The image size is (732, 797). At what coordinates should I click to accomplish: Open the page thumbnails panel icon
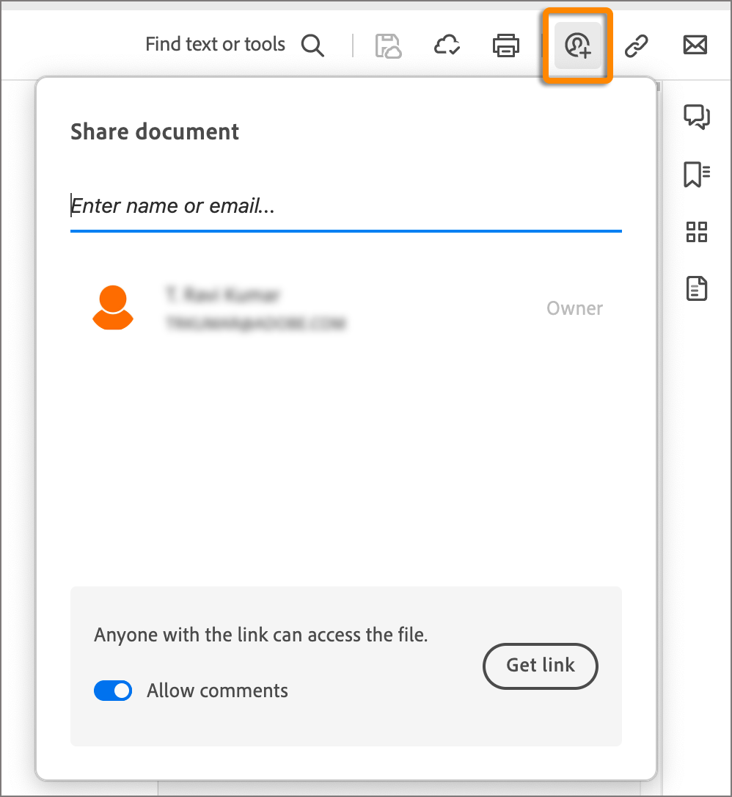[696, 232]
